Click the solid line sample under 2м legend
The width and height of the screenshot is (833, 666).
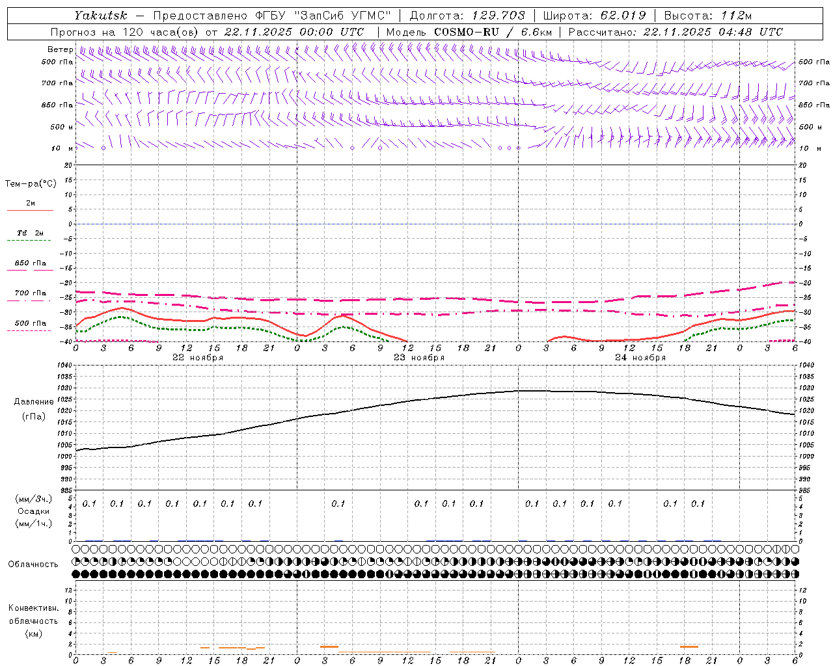(30, 211)
